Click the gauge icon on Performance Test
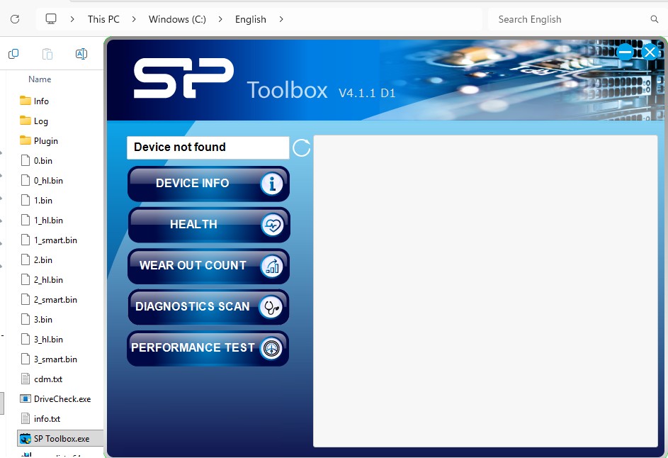Image resolution: width=668 pixels, height=458 pixels. point(271,349)
